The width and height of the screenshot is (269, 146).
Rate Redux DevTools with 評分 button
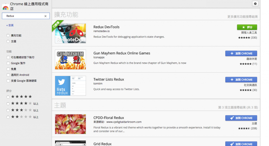click(x=247, y=27)
